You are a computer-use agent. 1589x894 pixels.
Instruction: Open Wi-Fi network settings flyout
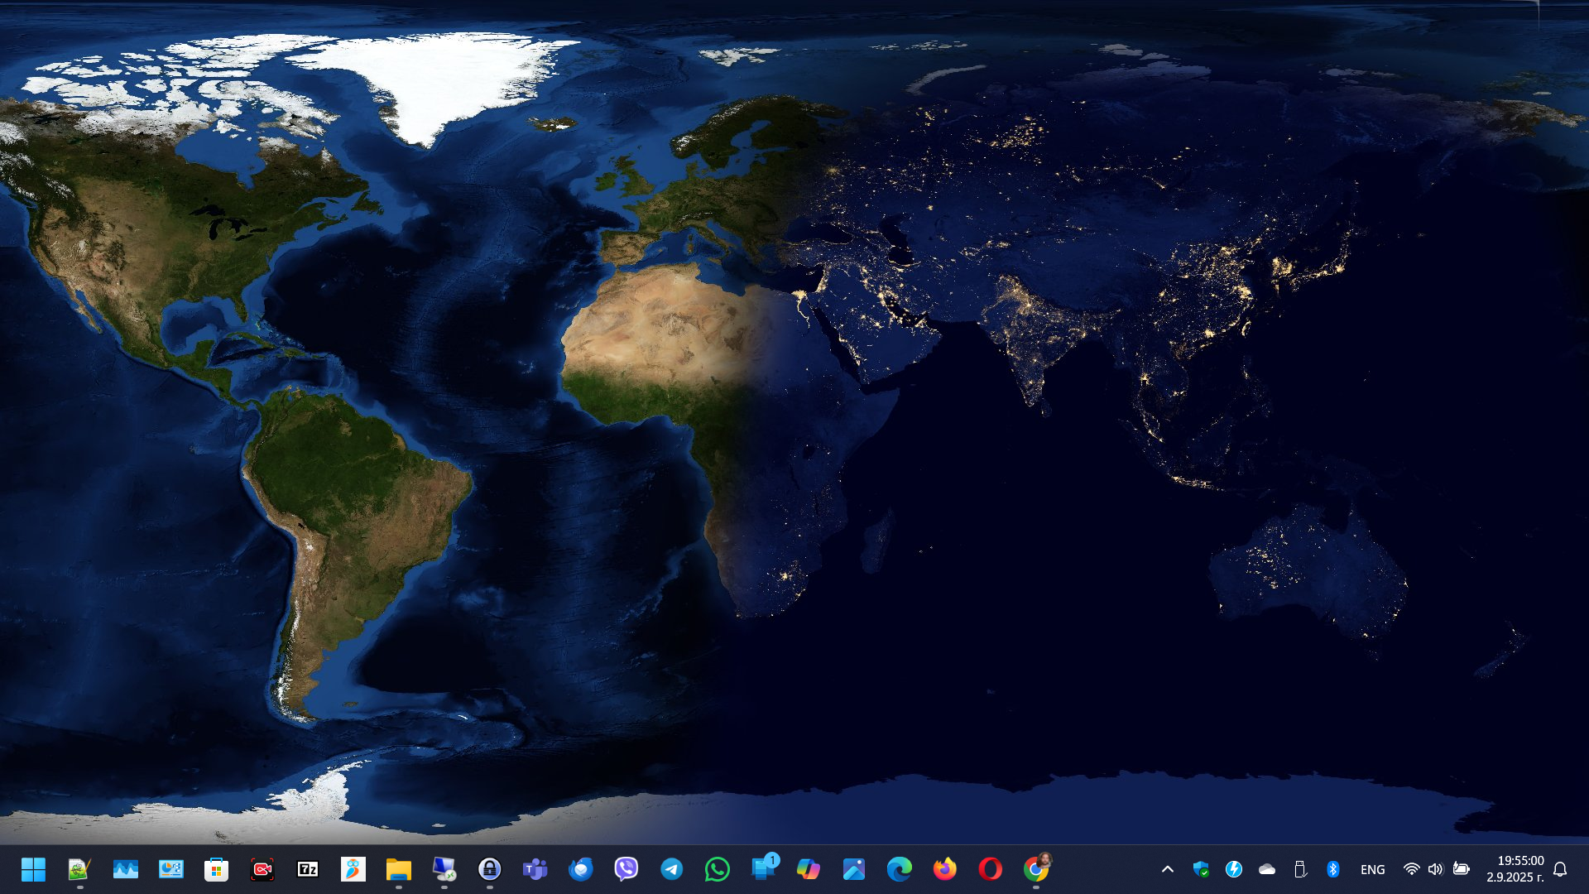click(1412, 869)
